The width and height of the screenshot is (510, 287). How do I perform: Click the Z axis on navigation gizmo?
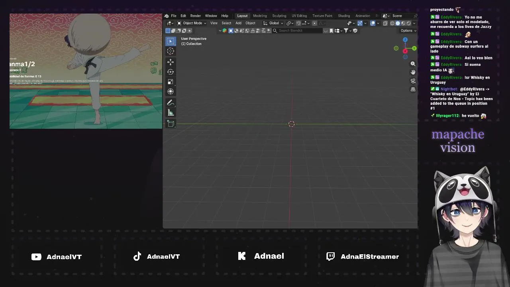[x=405, y=40]
